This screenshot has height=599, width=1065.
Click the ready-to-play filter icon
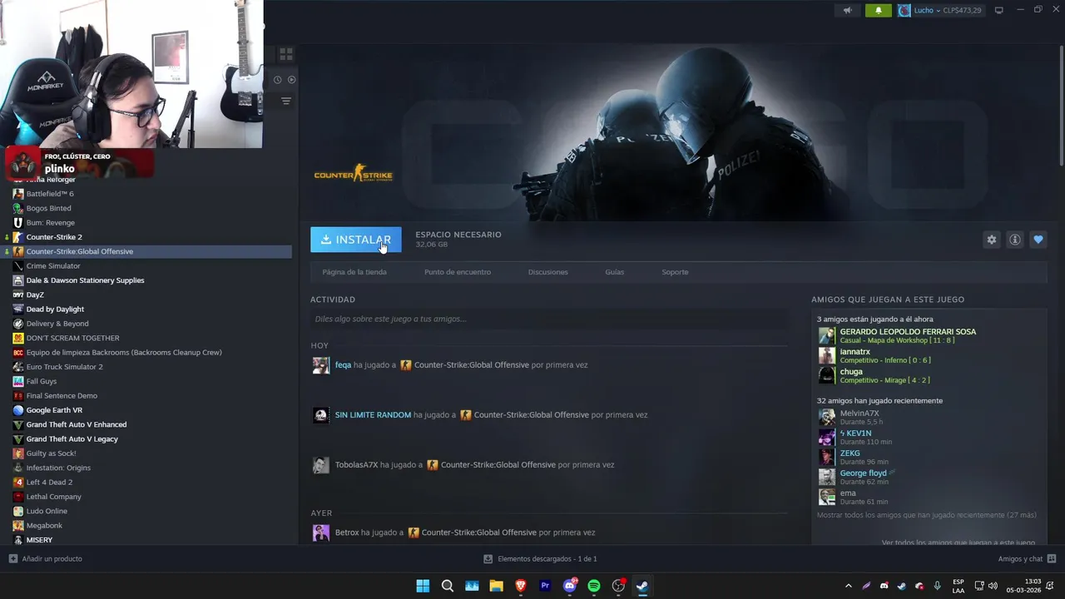coord(291,80)
